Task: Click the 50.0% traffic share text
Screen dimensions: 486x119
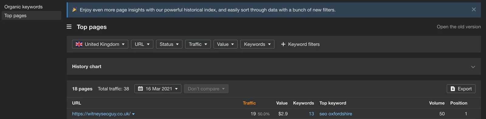Action: (264, 114)
